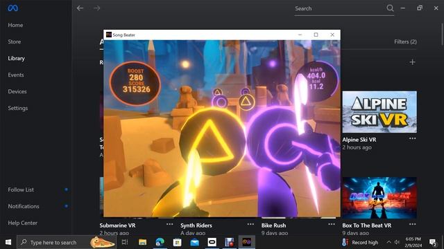
Task: Open the options menu for Synth Riders
Action: point(250,224)
